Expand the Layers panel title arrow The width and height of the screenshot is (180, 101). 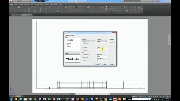tap(76, 13)
